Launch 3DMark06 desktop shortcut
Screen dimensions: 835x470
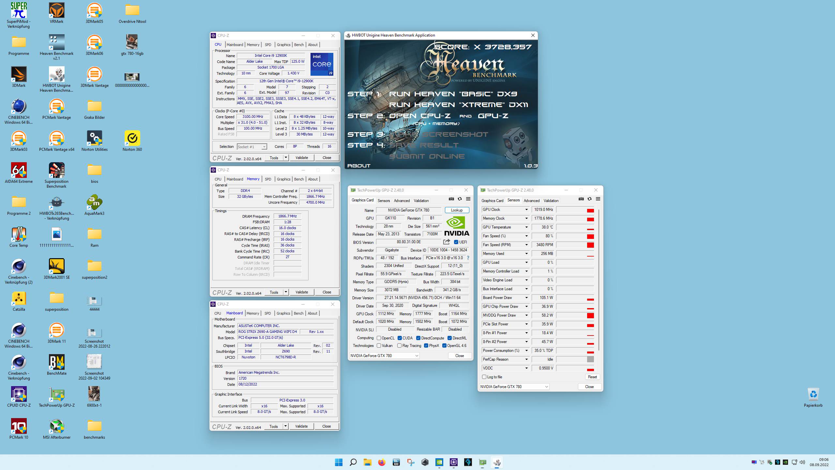point(94,45)
